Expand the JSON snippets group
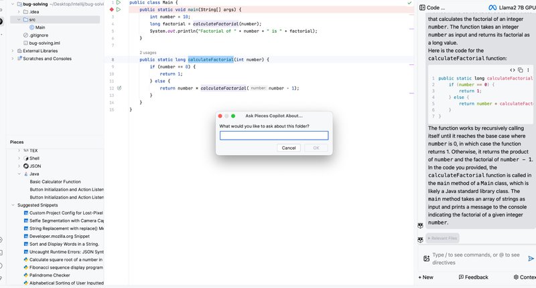536x288 pixels. click(x=19, y=166)
